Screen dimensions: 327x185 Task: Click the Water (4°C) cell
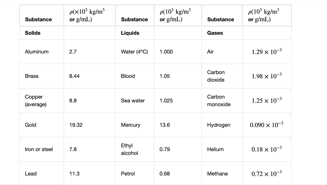134,52
